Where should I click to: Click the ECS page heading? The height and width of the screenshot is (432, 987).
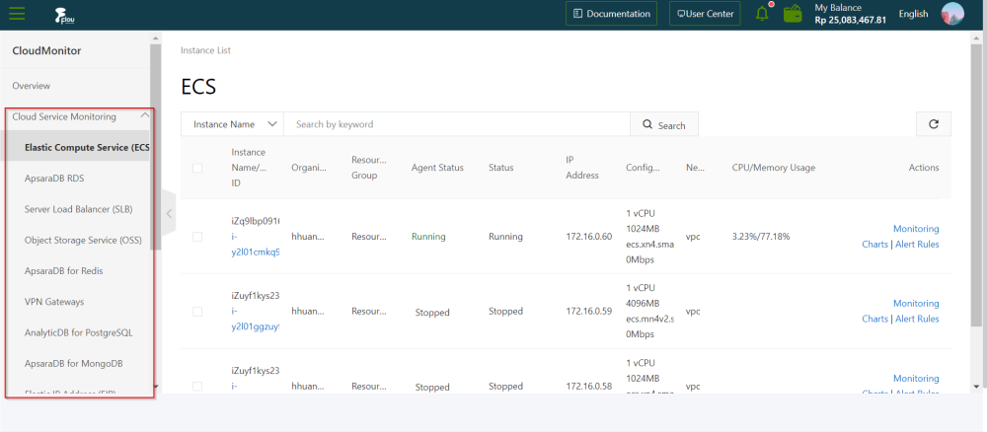(198, 87)
